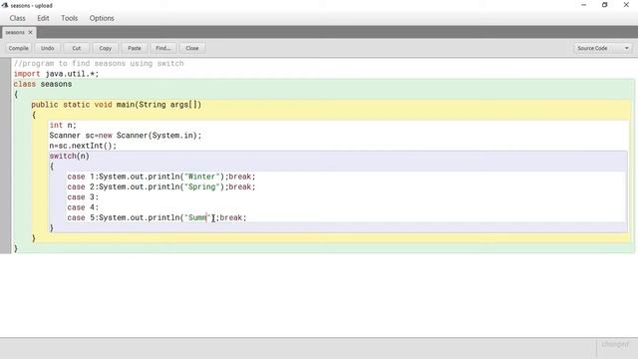
Task: Click the left line-number margin of the editor
Action: pos(5,155)
